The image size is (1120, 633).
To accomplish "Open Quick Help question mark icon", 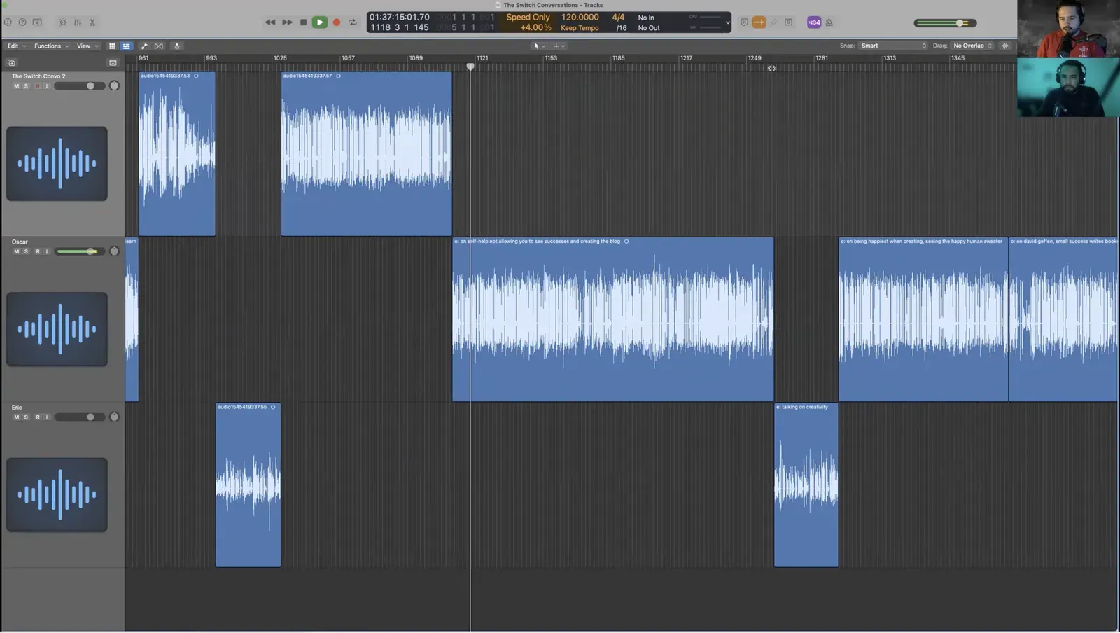I will [x=22, y=22].
